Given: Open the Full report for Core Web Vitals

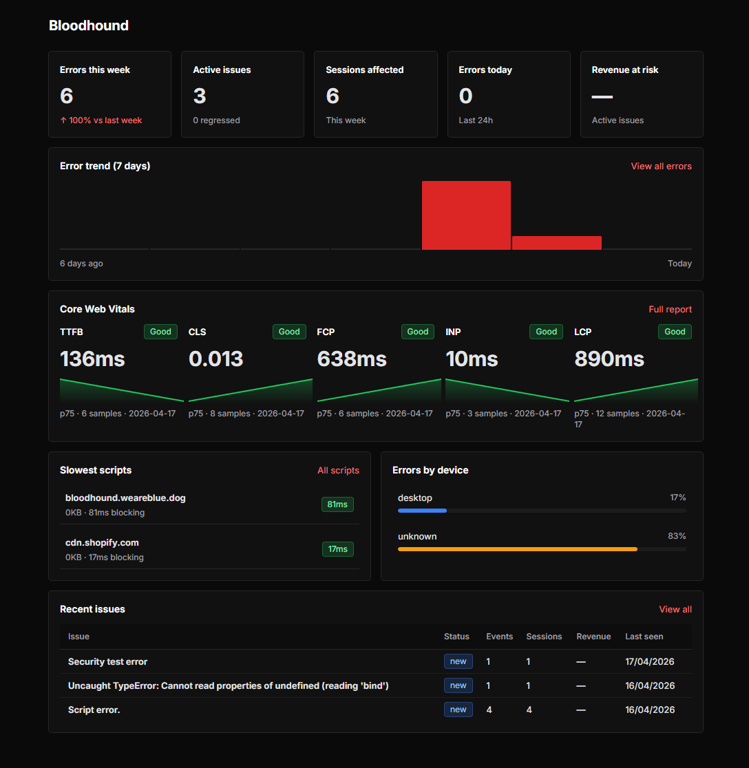Looking at the screenshot, I should 670,309.
